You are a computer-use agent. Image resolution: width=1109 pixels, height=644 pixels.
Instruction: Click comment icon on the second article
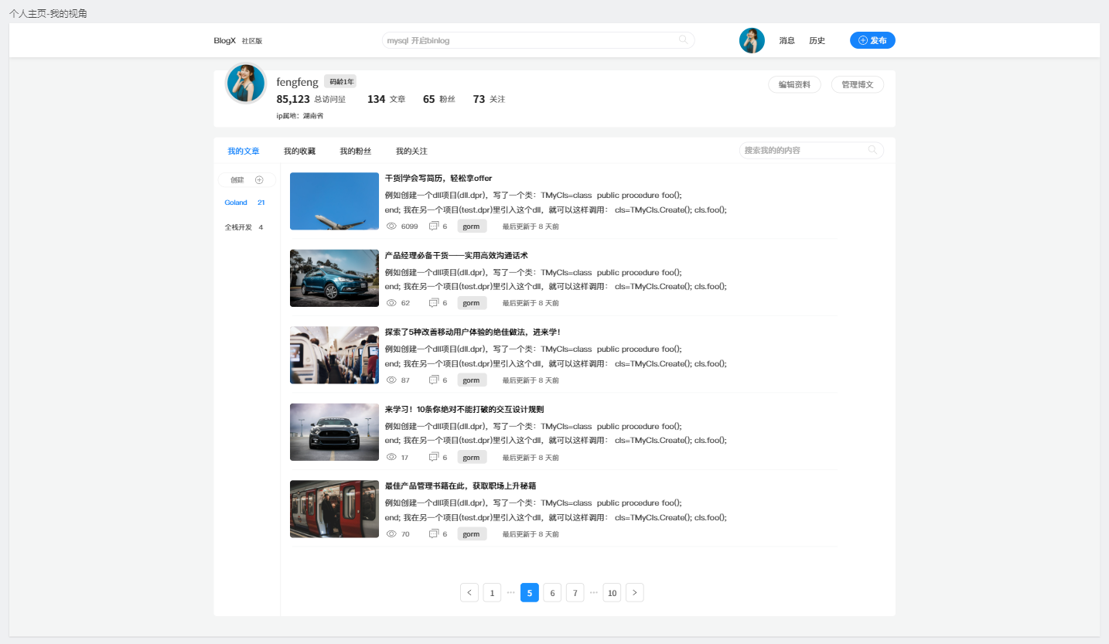pyautogui.click(x=434, y=303)
